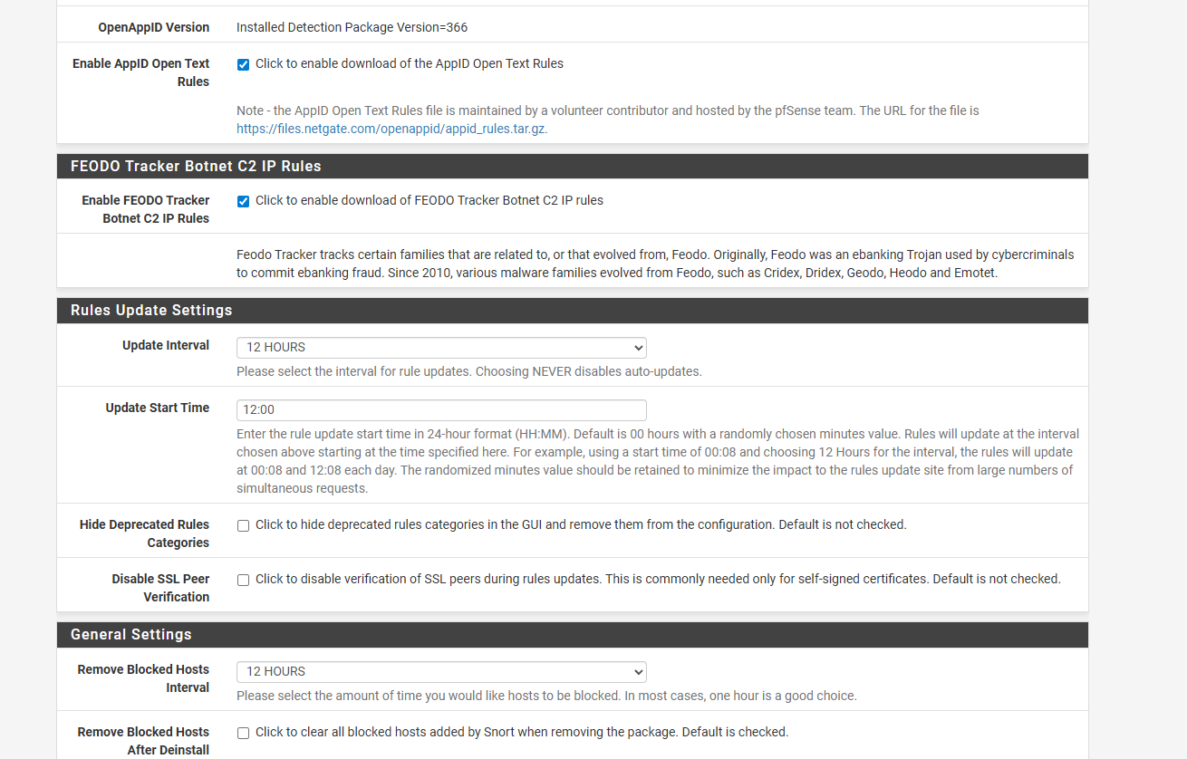Expand the Remove Blocked Hosts Interval dropdown

[441, 672]
